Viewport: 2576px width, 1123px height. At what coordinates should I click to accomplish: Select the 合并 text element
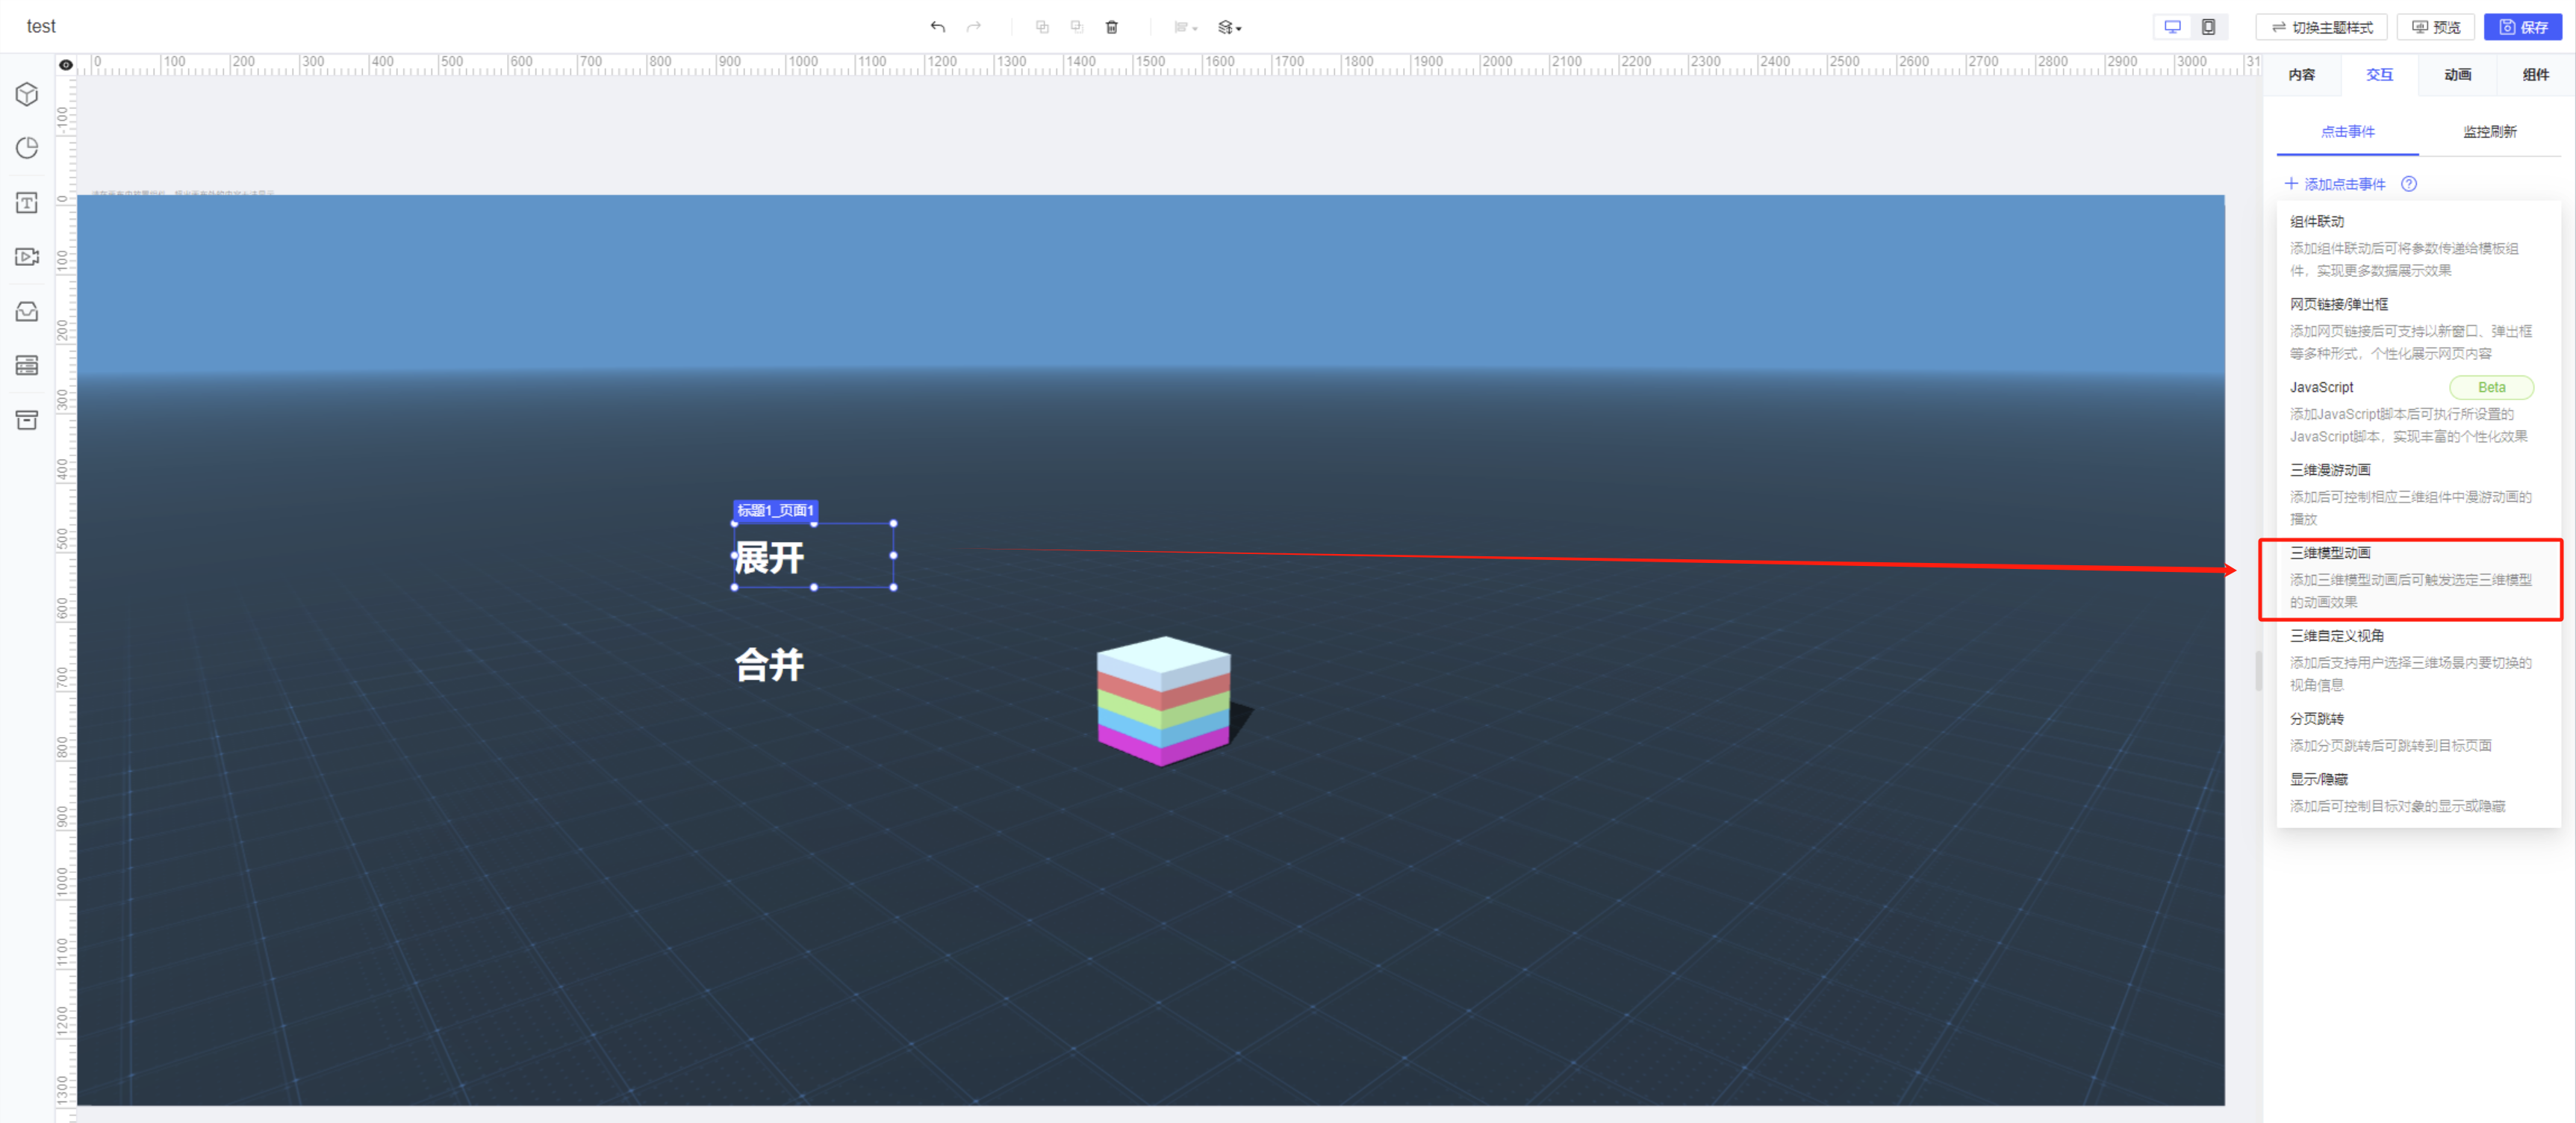769,665
